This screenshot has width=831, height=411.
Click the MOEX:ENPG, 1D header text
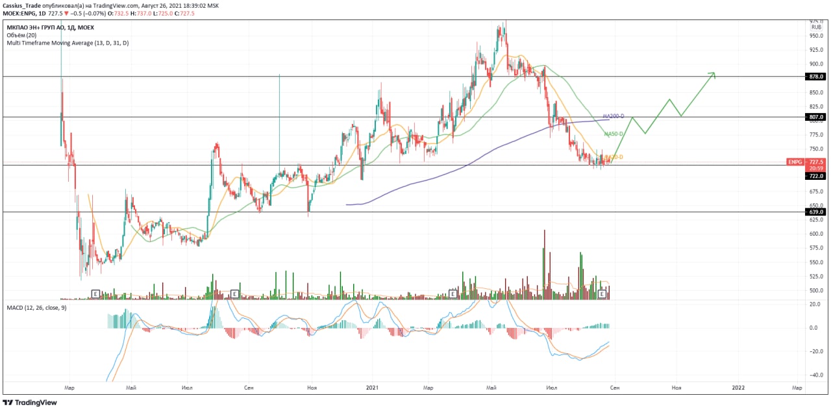(23, 12)
